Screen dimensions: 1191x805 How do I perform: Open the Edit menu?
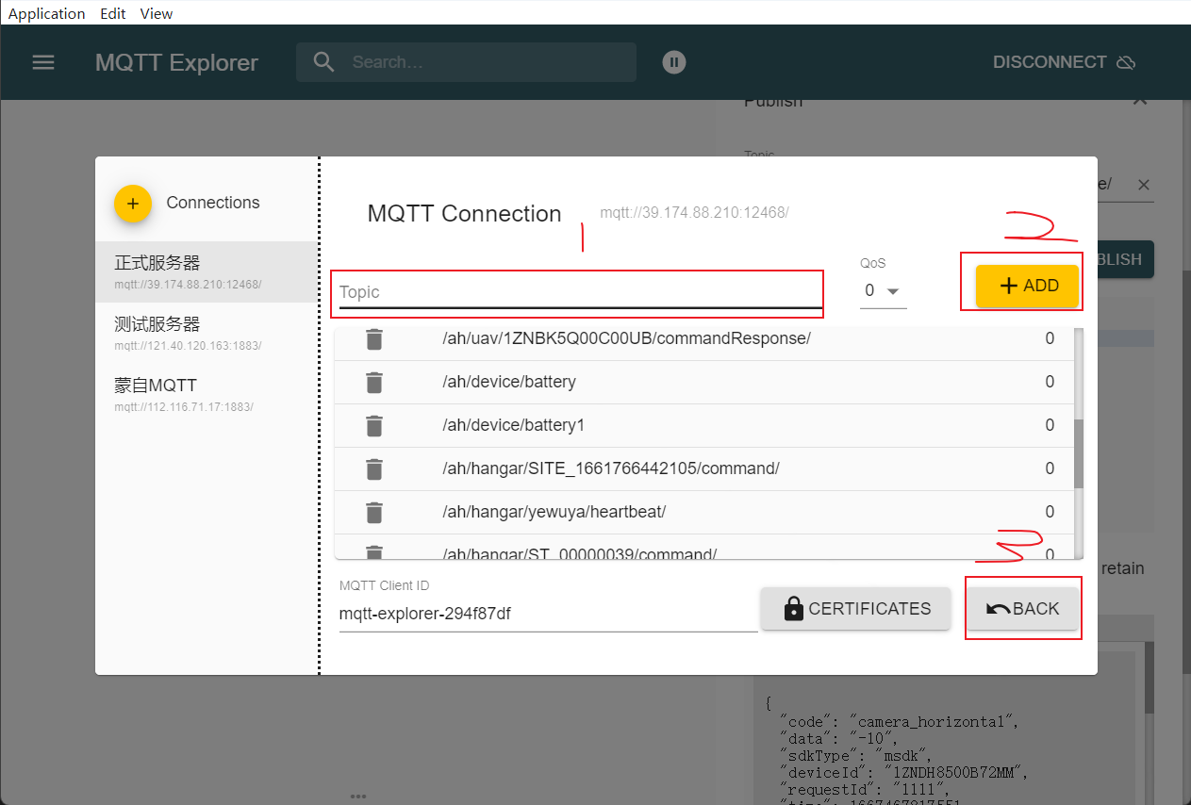pyautogui.click(x=112, y=13)
